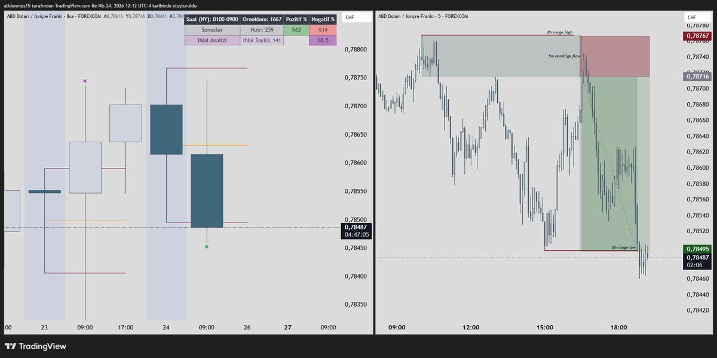Click the '5m unmitige flow' label
This screenshot has width=717, height=358.
[x=564, y=56]
